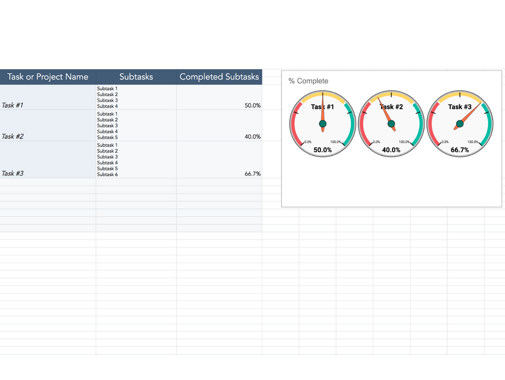Select the Task #2 gauge chart
This screenshot has width=505, height=380.
(x=391, y=123)
